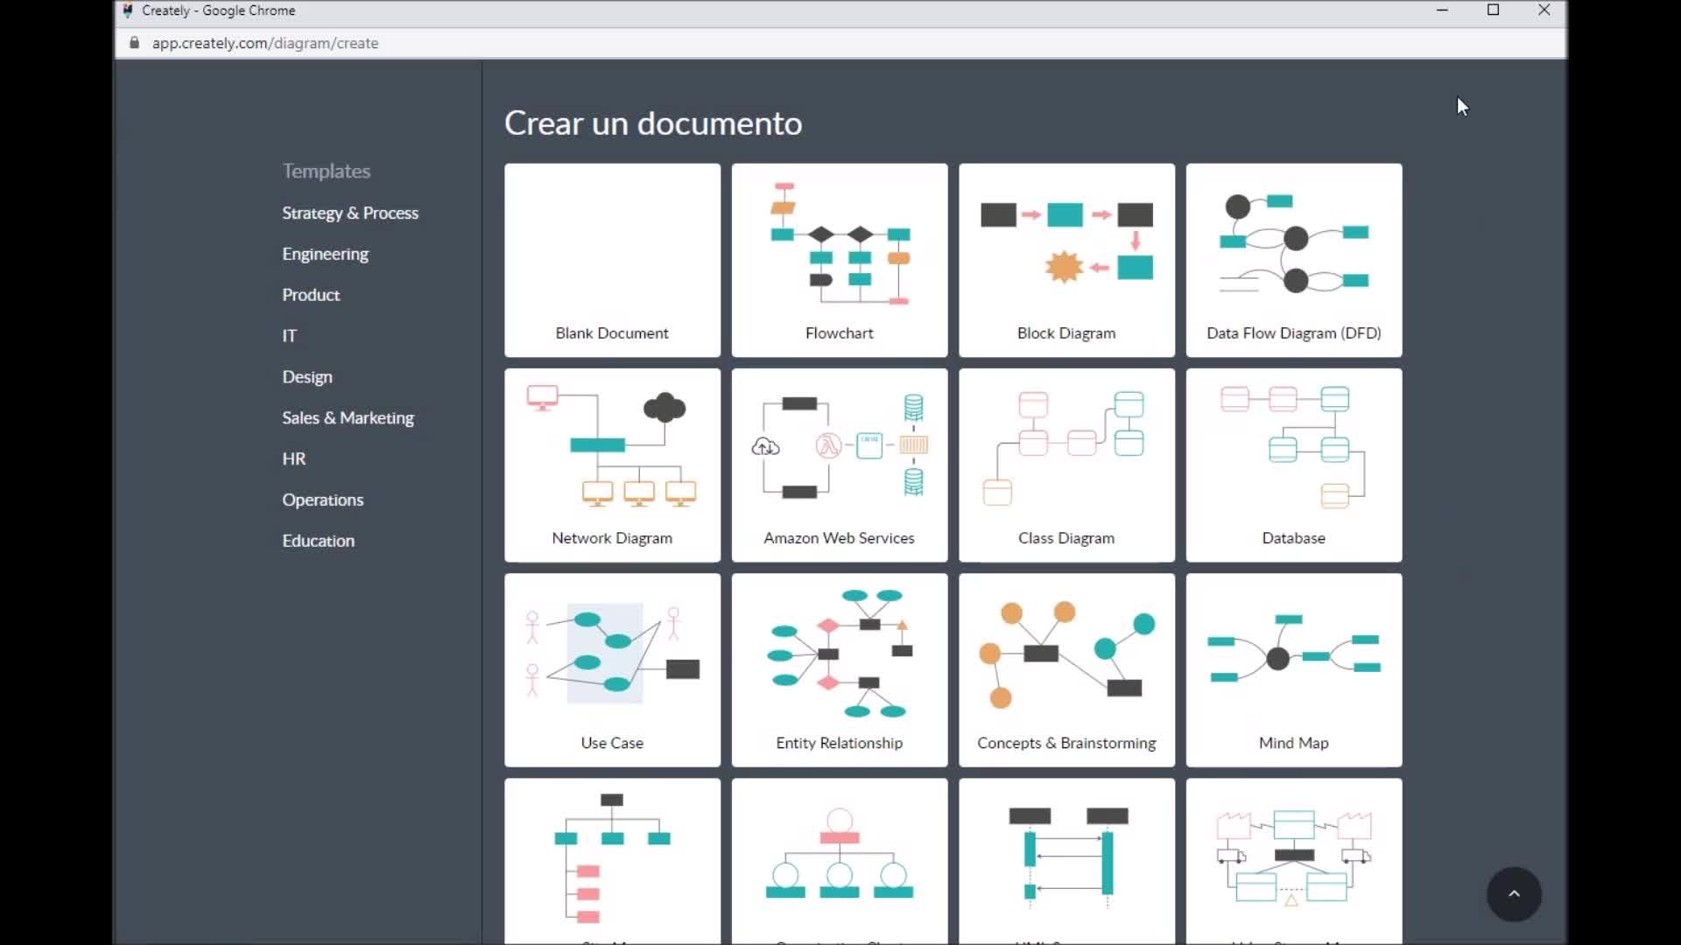Select the Engineering templates category
Viewport: 1681px width, 945px height.
[325, 254]
